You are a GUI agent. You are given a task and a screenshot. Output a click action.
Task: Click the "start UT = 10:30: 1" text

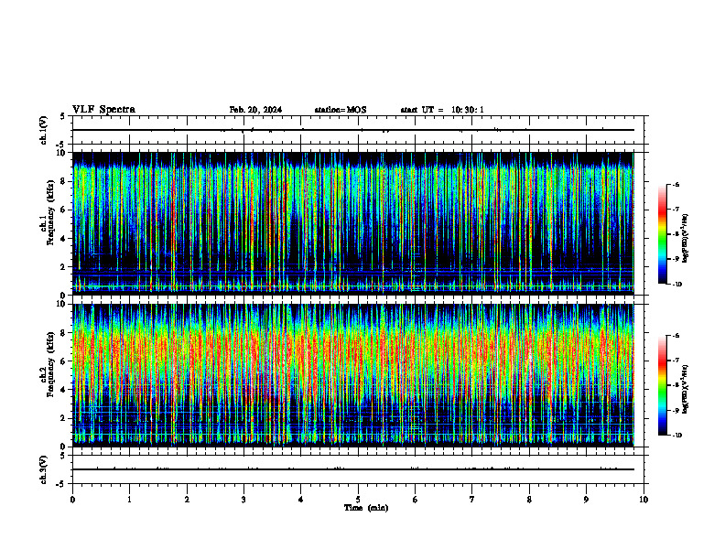pyautogui.click(x=442, y=110)
